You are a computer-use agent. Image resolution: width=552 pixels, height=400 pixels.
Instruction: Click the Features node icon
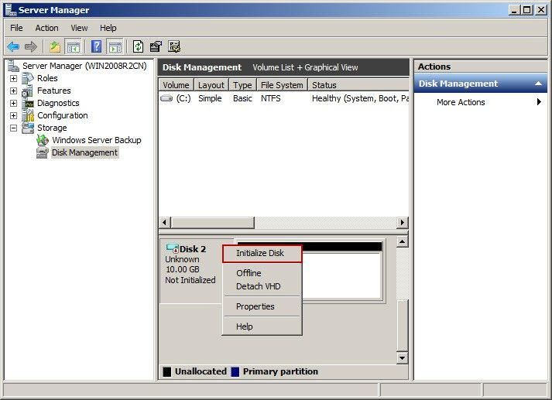point(27,91)
